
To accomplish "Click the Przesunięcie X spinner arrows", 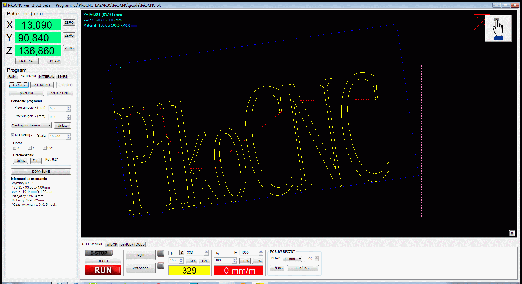I will (69, 108).
